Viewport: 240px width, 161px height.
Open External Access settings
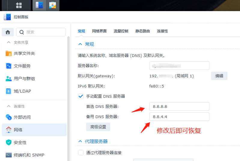(22, 117)
